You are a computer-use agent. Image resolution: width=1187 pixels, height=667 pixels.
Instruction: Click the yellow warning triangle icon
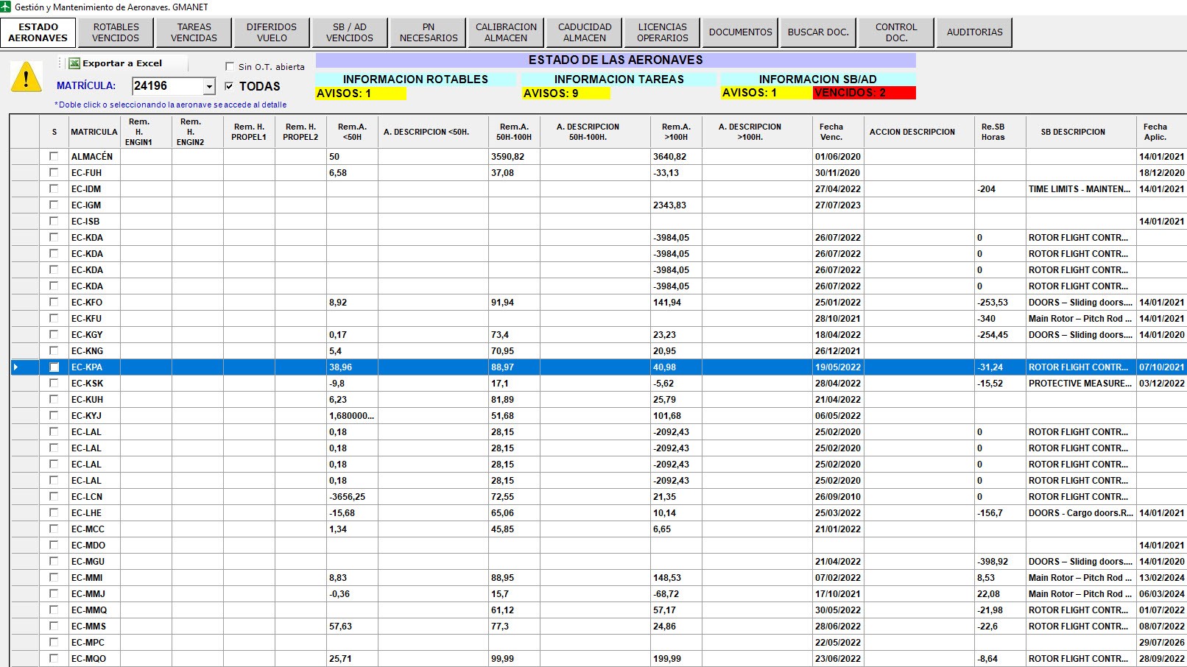pyautogui.click(x=27, y=77)
